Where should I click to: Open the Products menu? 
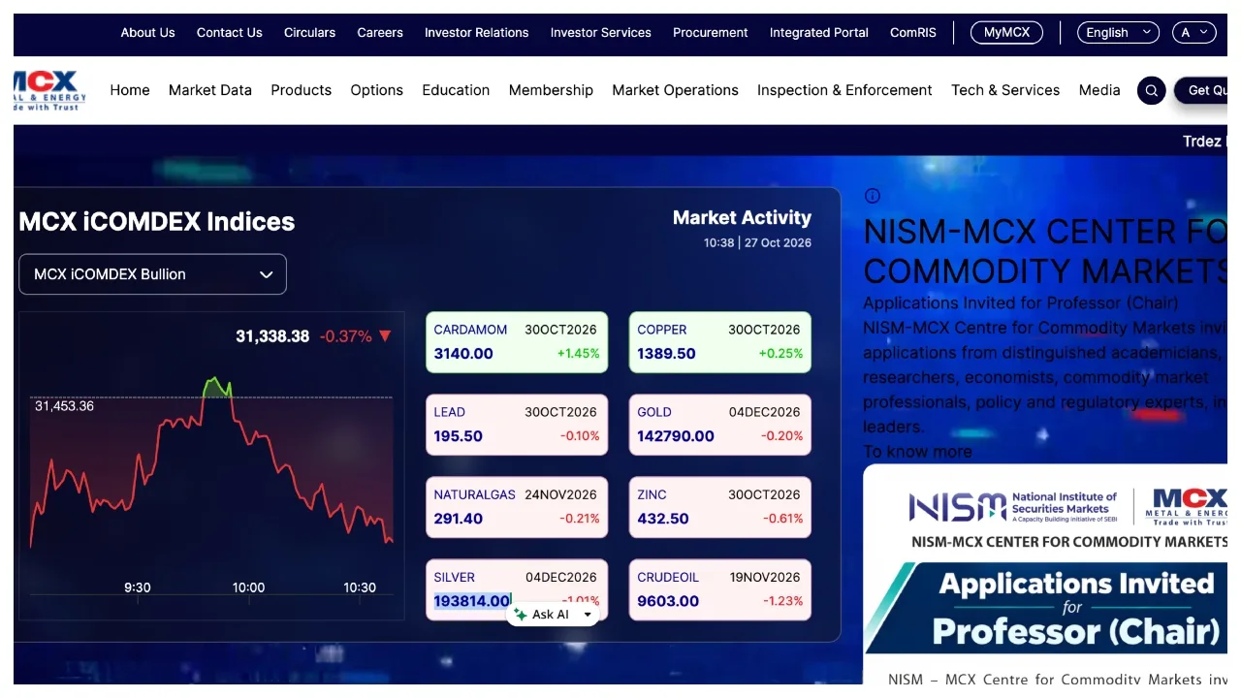pos(302,90)
